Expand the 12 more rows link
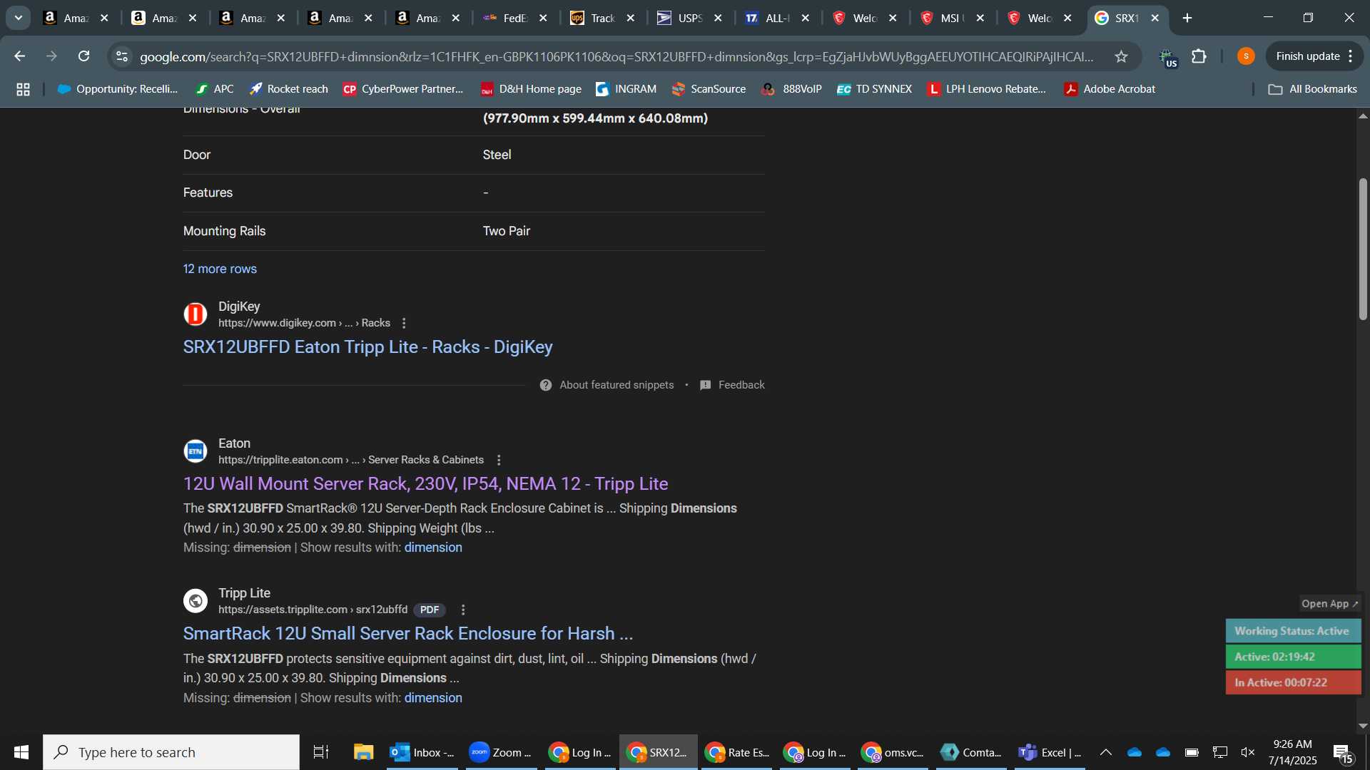The height and width of the screenshot is (770, 1370). tap(220, 269)
